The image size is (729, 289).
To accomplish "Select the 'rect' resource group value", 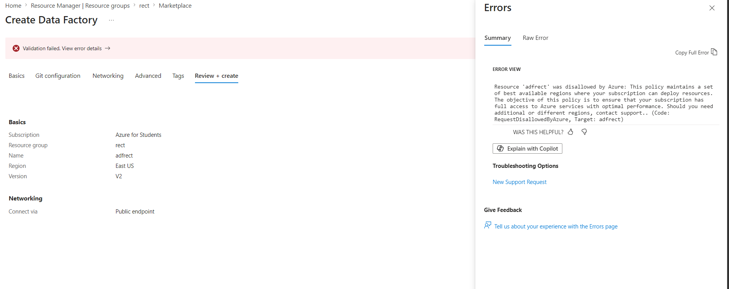I will click(x=120, y=145).
